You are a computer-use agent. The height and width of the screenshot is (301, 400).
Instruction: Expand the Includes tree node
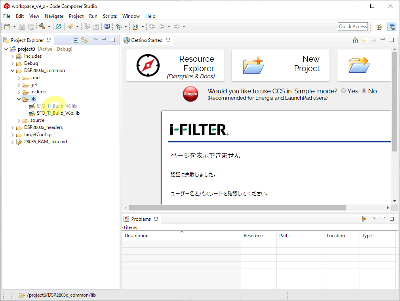(13, 56)
